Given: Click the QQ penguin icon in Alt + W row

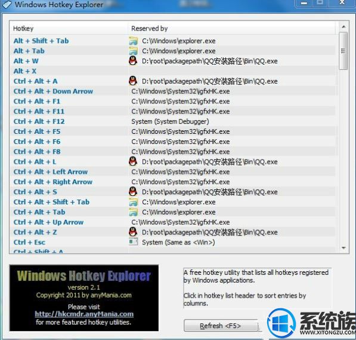Looking at the screenshot, I should (x=133, y=61).
